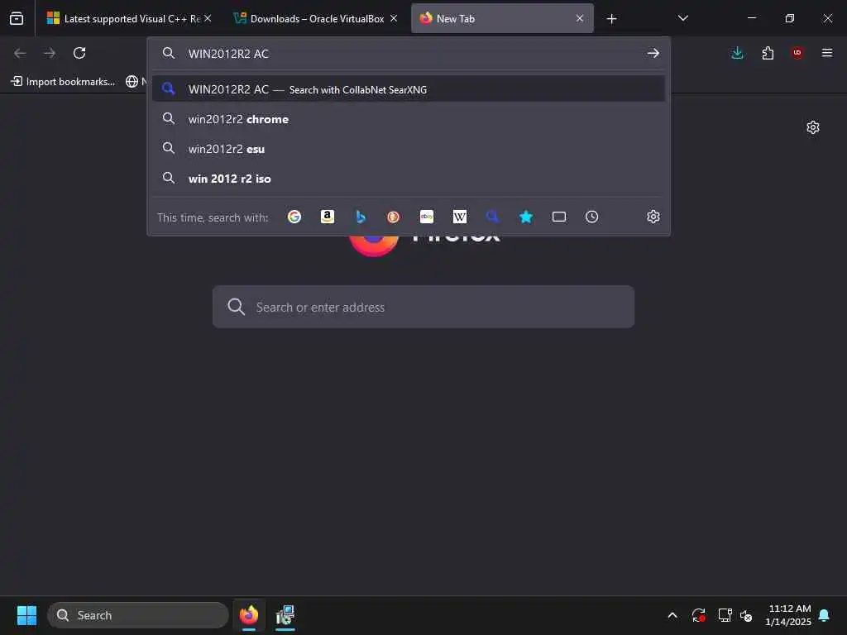Open the Firefox application menu
847x635 pixels.
point(827,53)
